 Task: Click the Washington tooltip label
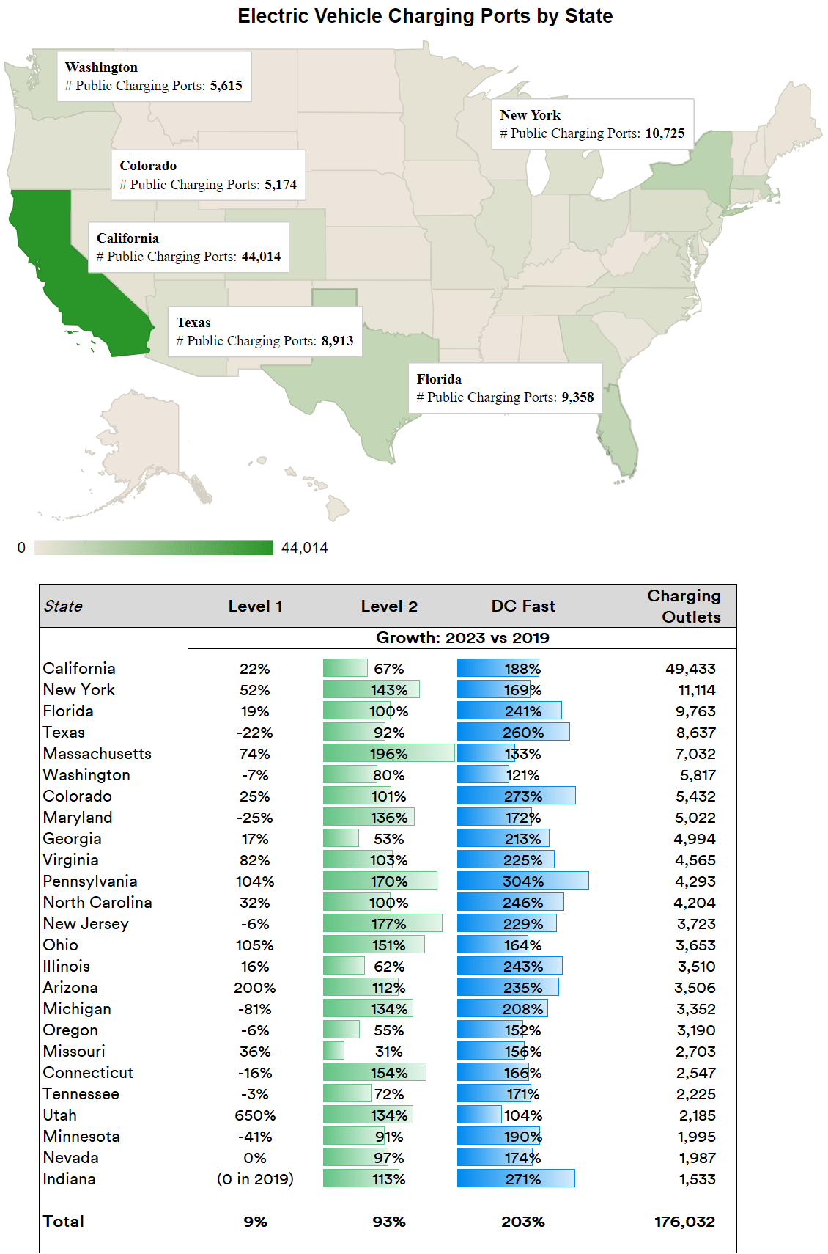(154, 76)
